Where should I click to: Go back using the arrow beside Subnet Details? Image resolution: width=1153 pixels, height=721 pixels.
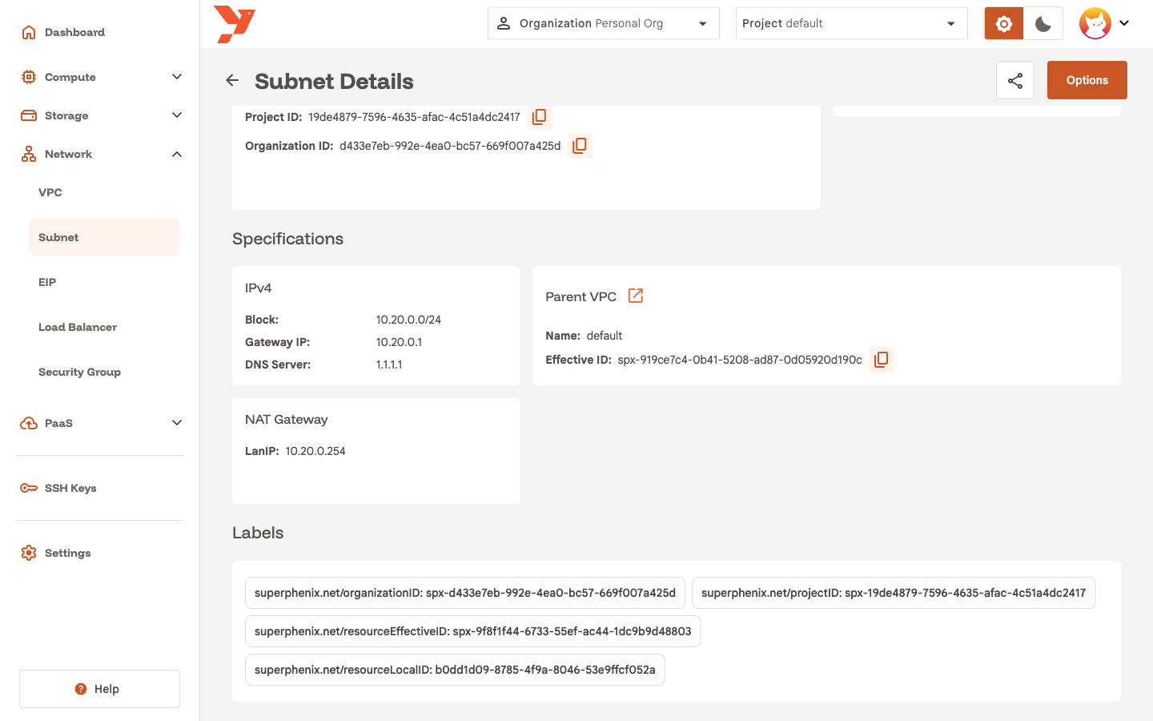(232, 80)
